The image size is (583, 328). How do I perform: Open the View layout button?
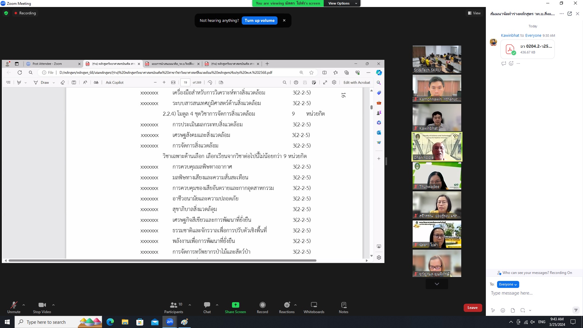pyautogui.click(x=474, y=13)
